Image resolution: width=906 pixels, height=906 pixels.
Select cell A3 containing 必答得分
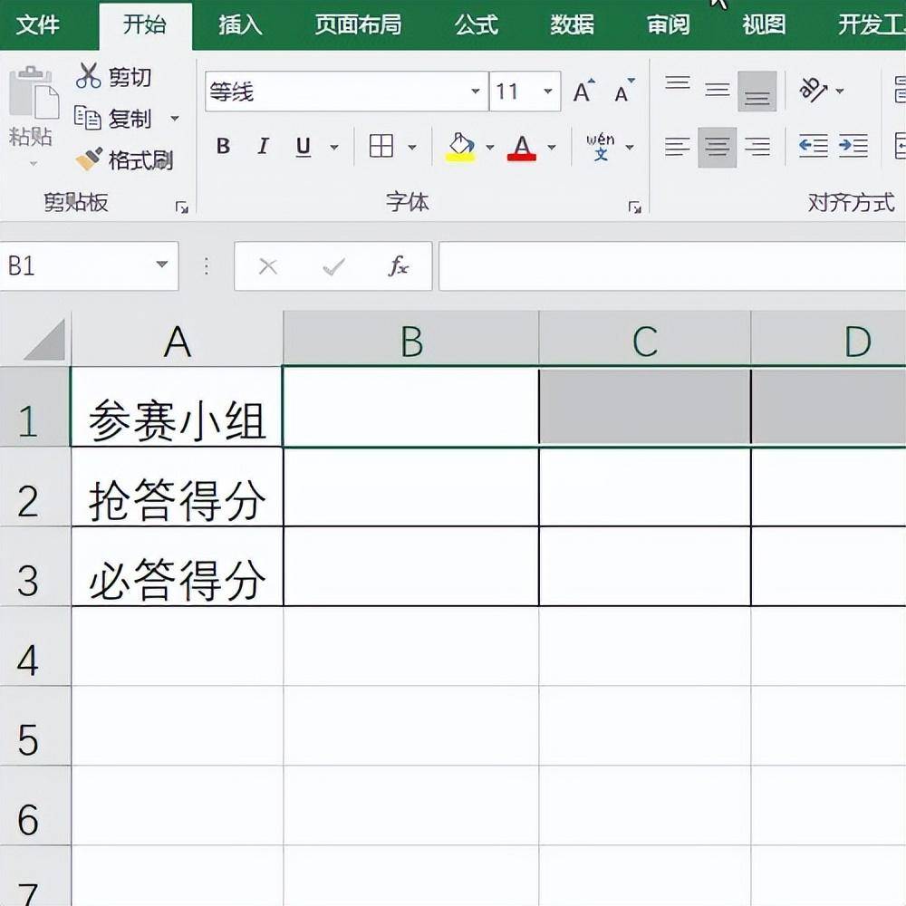(x=178, y=566)
